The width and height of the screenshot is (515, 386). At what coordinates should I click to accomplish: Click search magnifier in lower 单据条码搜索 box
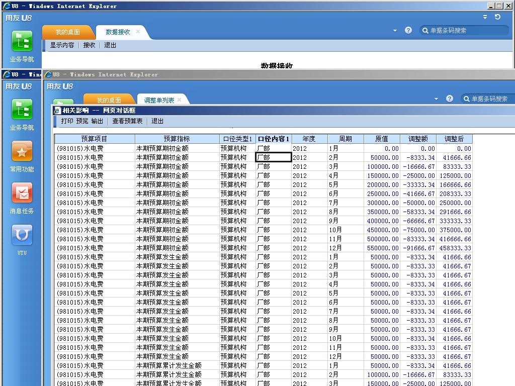click(466, 99)
